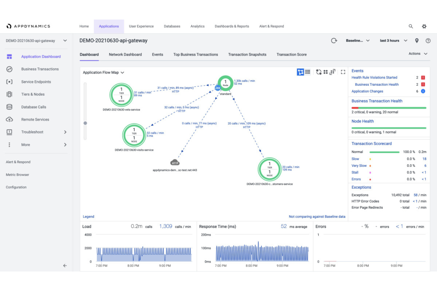437x291 pixels.
Task: Select the circular auto-layout icon
Action: (x=319, y=72)
